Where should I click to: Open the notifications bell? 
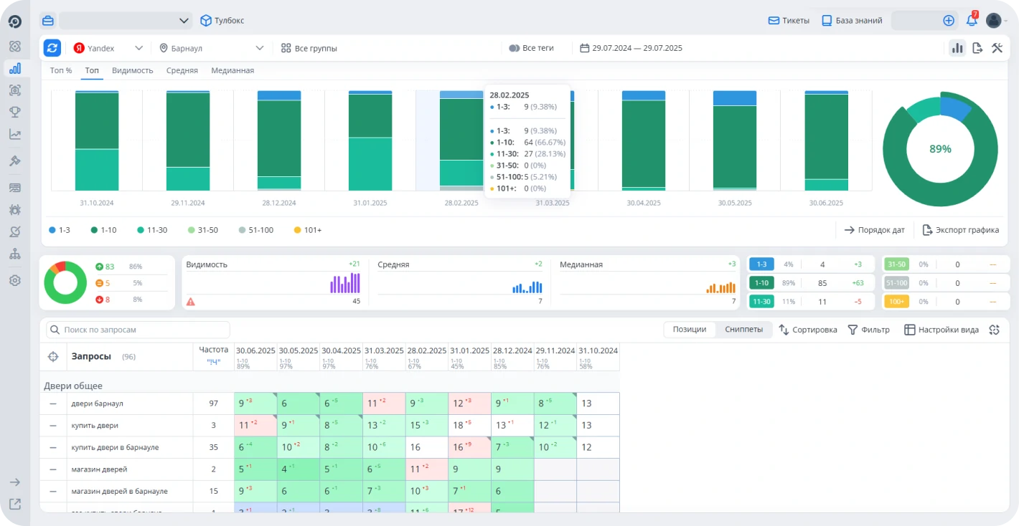click(972, 21)
